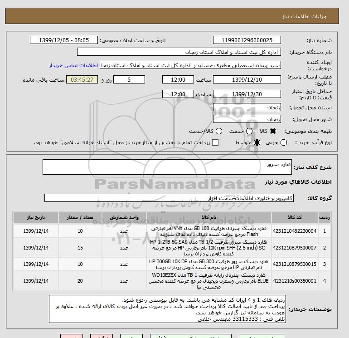Click the HP 1.2TB 6G SAS item name
Viewport: 349px width, 338px height.
pyautogui.click(x=209, y=248)
